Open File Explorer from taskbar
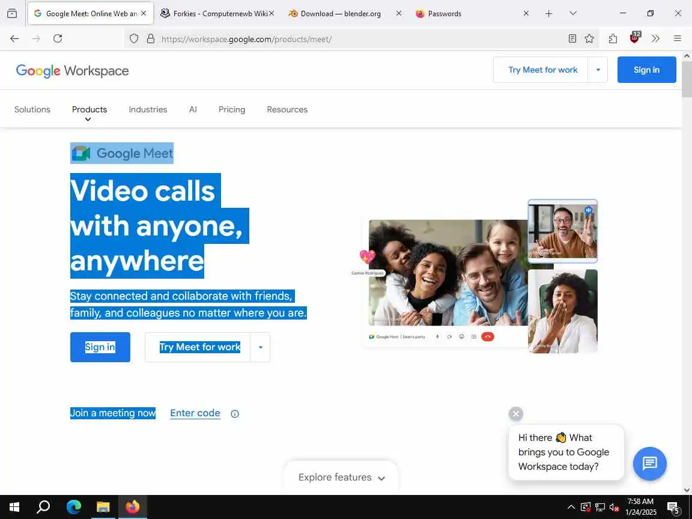Viewport: 692px width, 519px height. point(103,507)
